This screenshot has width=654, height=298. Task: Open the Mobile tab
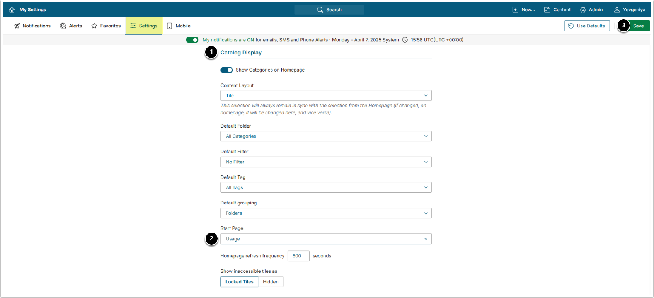tap(179, 26)
